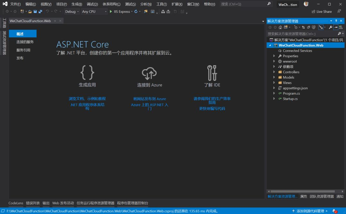Open the document tab list dropdown arrow
The height and width of the screenshot is (214, 346).
263,21
